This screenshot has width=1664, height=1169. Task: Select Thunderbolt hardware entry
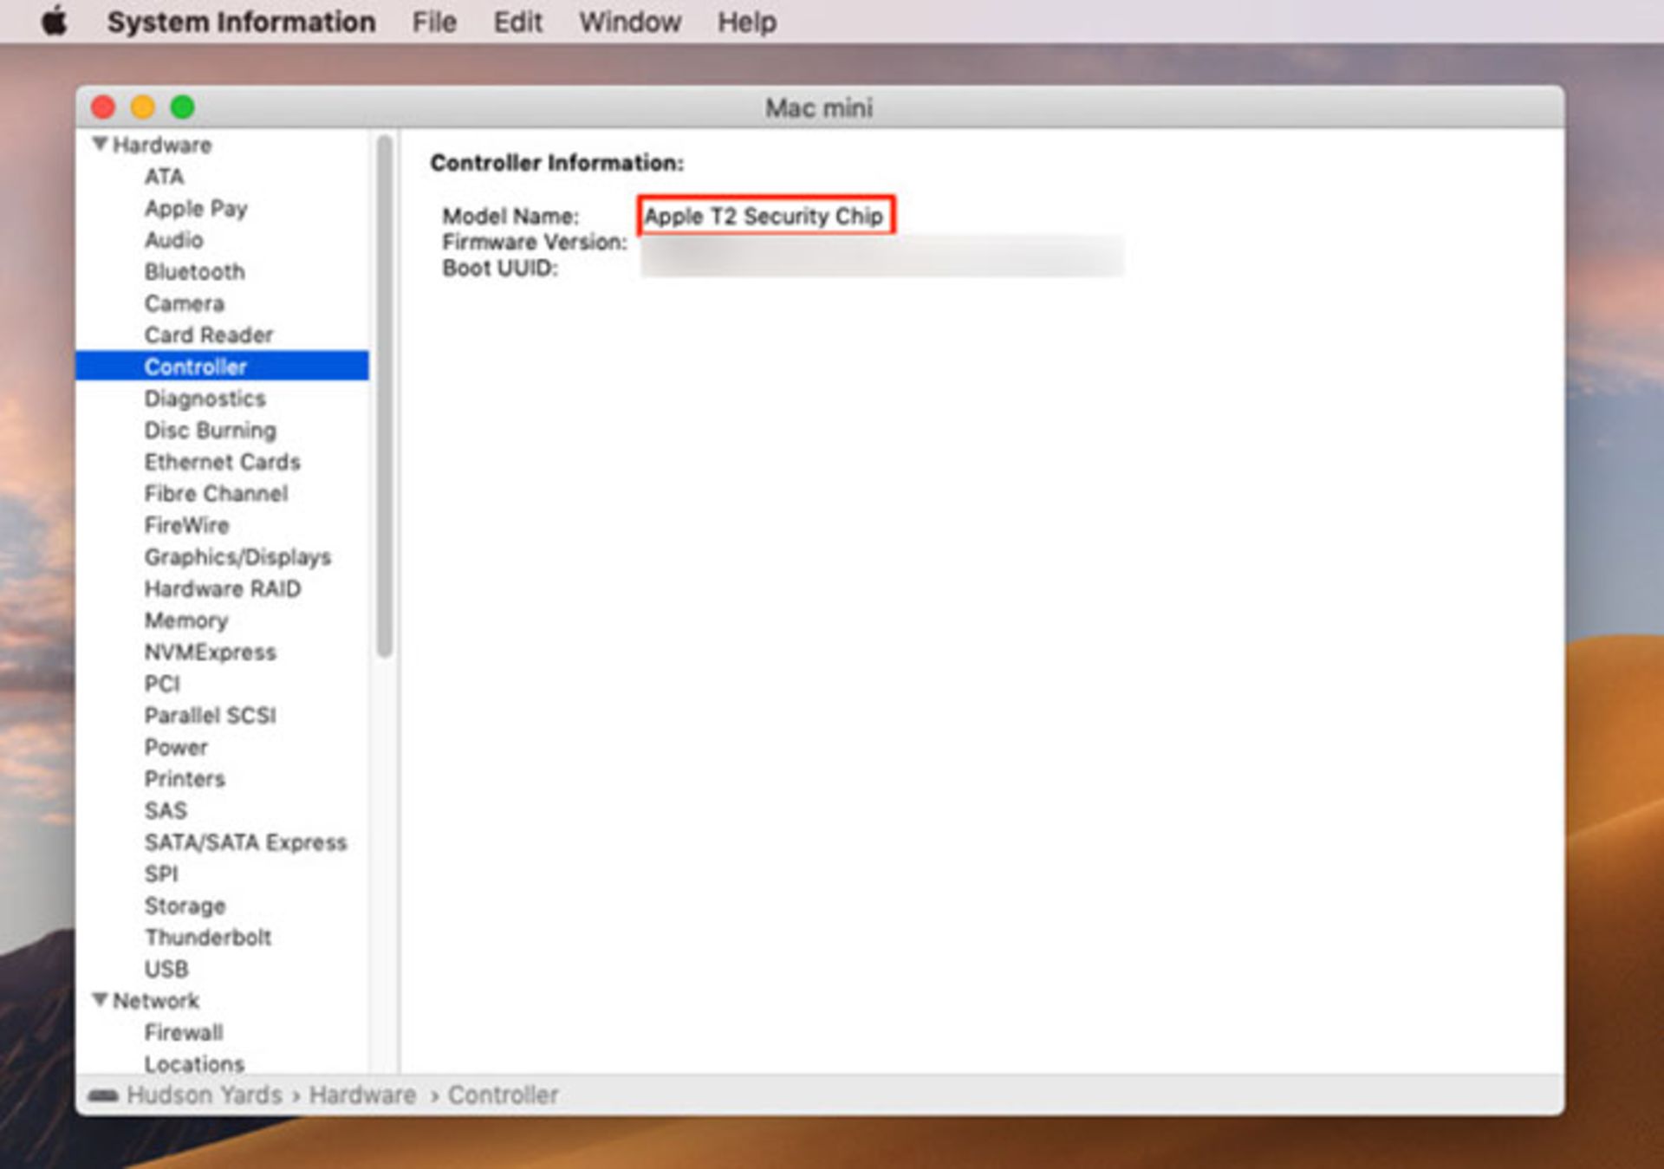207,937
